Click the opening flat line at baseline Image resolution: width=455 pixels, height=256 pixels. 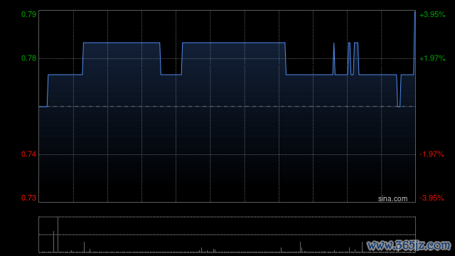(x=43, y=107)
